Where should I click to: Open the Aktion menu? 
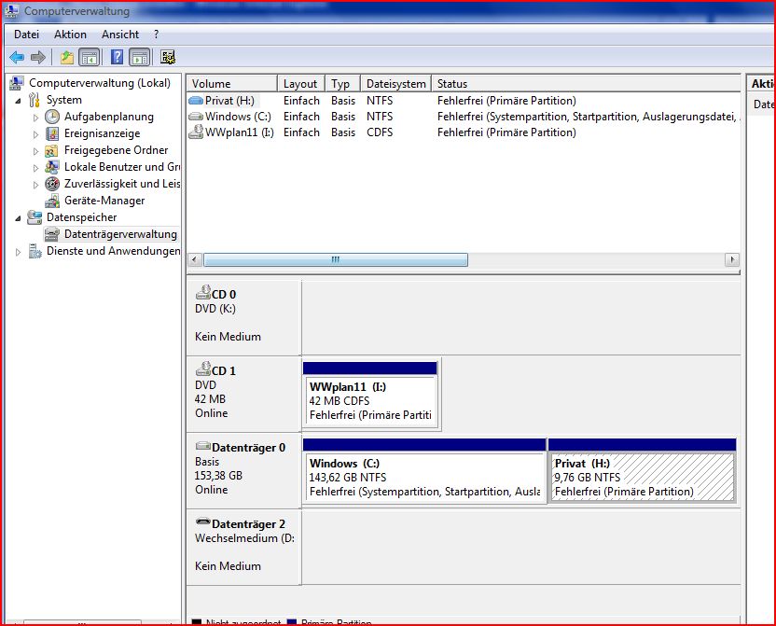[x=70, y=35]
